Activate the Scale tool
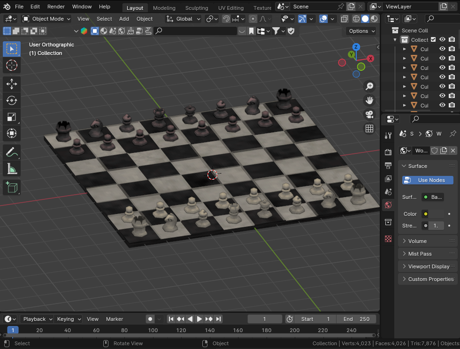Viewport: 460px width, 349px height. coord(12,117)
